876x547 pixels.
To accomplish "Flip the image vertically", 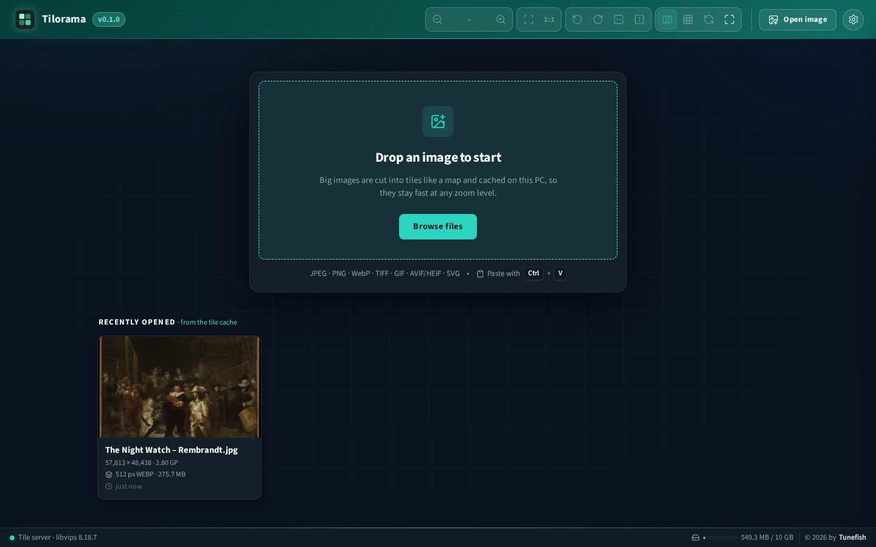I will [x=619, y=19].
